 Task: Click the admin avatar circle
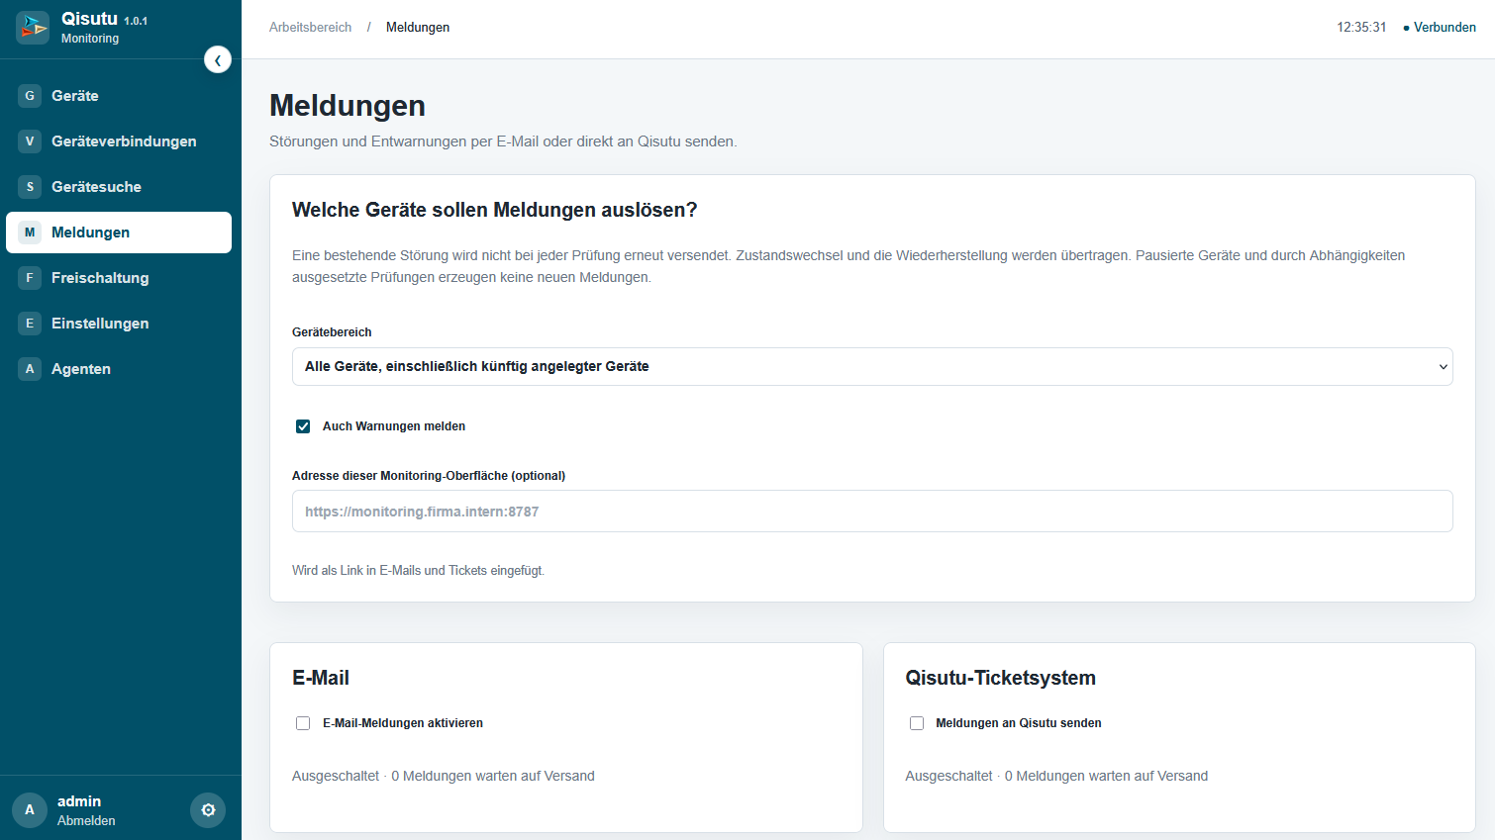tap(30, 809)
